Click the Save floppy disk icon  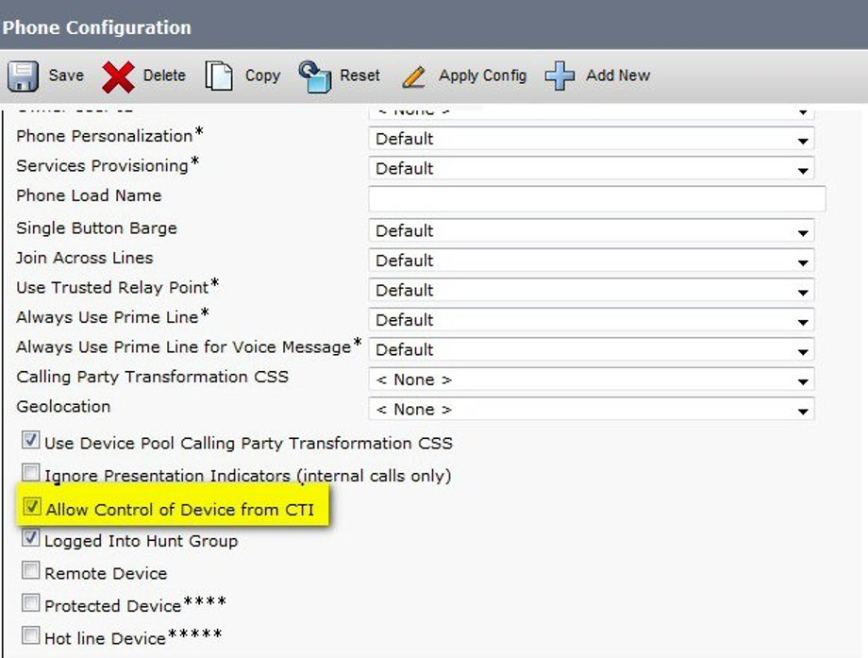point(23,76)
